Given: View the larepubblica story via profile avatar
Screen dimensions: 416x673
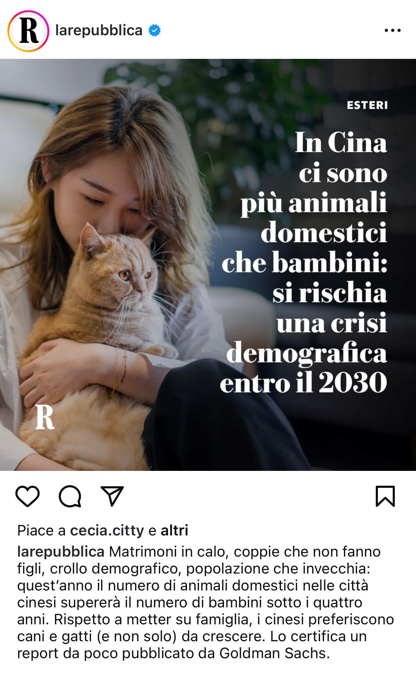Looking at the screenshot, I should coord(28,31).
